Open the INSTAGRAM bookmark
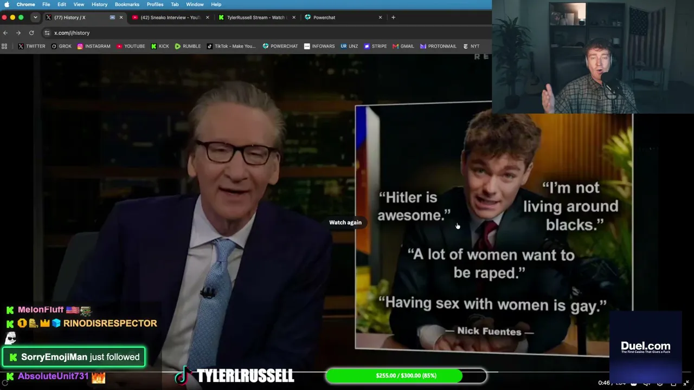This screenshot has height=390, width=694. (x=94, y=47)
